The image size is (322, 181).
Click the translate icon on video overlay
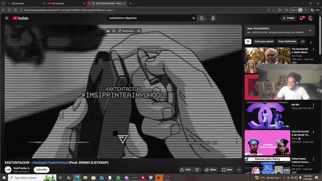click(x=139, y=31)
